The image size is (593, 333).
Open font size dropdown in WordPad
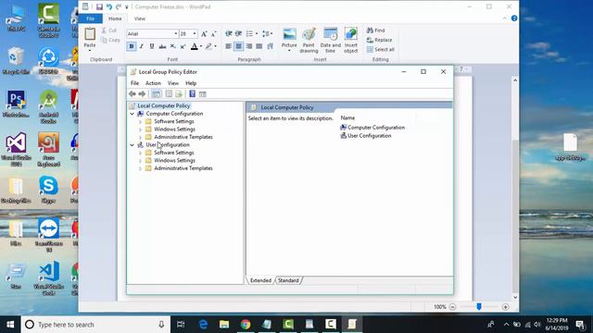(195, 34)
